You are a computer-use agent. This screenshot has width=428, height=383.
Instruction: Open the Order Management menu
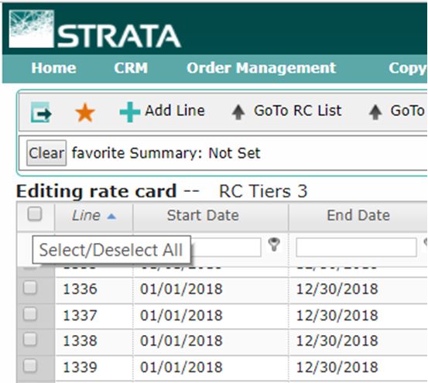pos(262,68)
